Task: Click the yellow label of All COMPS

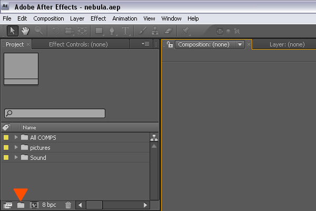Action: tap(6, 138)
